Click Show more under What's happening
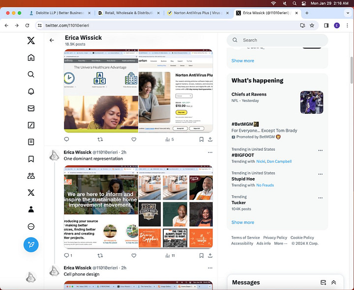The image size is (354, 290). (243, 222)
